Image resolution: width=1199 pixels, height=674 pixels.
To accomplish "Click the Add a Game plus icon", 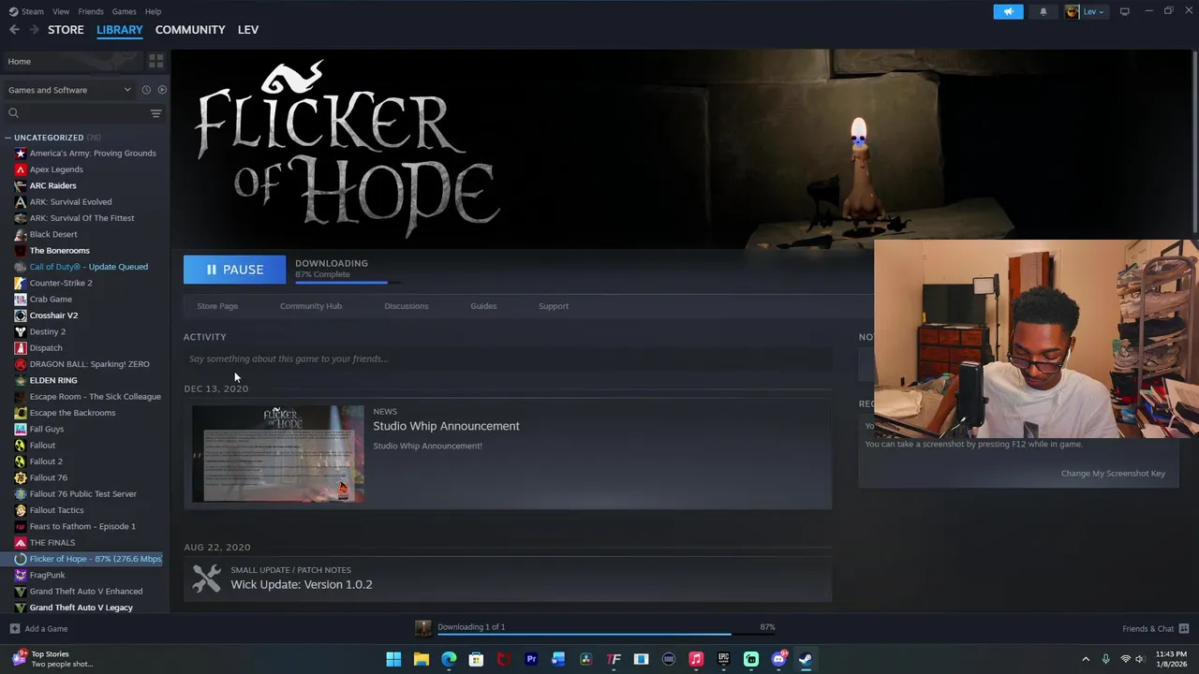I will [x=14, y=629].
